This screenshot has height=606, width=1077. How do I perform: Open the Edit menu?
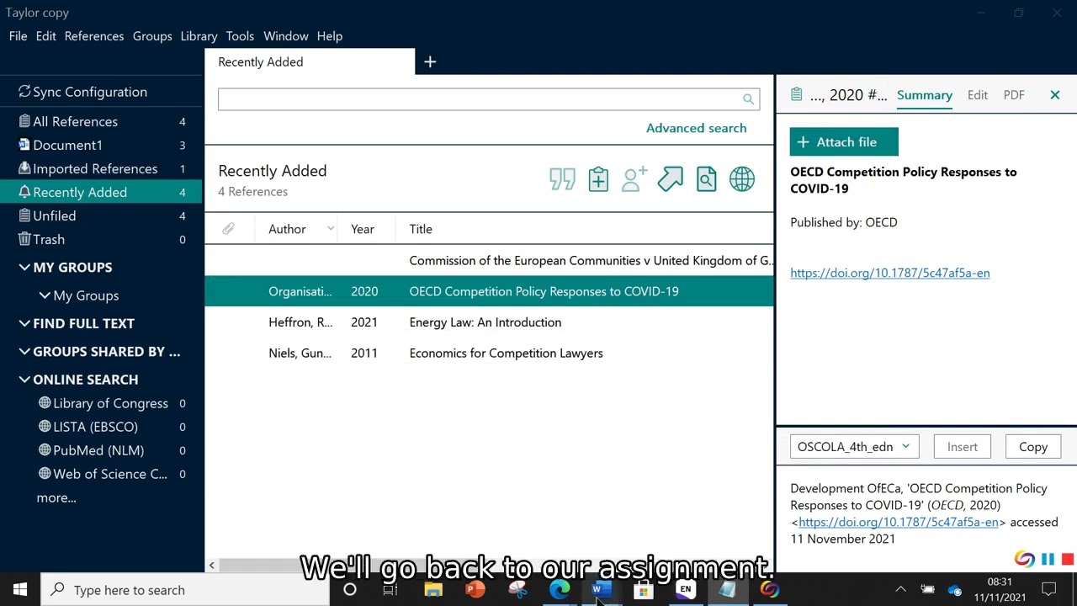pyautogui.click(x=46, y=36)
